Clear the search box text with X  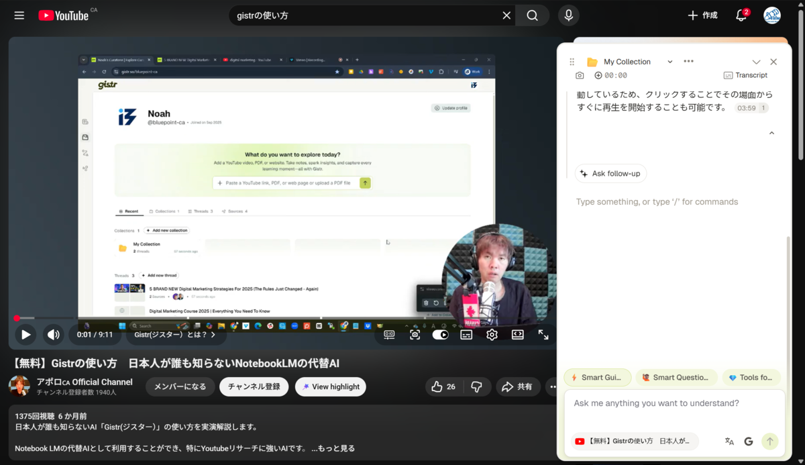(507, 15)
